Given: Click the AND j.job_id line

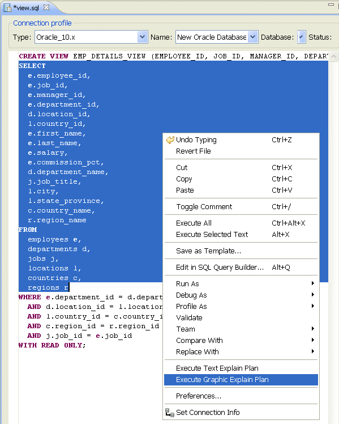Looking at the screenshot, I should click(x=80, y=336).
